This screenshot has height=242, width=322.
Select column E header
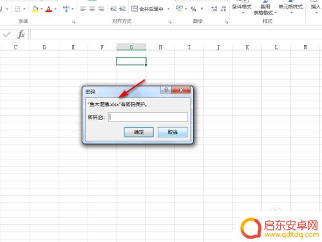(x=73, y=47)
